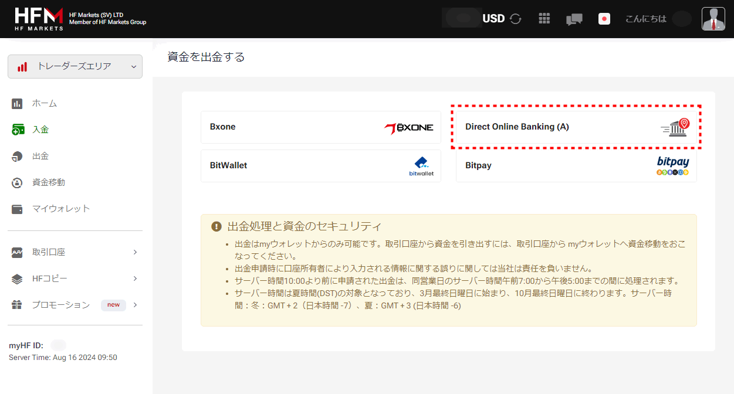Click the 資金移動 sidebar icon
The image size is (734, 394).
pyautogui.click(x=17, y=183)
